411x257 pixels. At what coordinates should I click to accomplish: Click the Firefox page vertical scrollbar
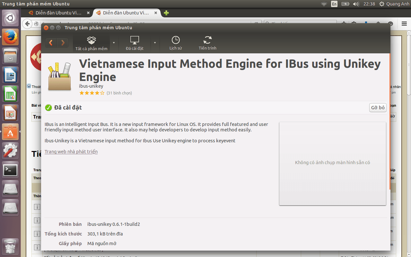pyautogui.click(x=409, y=64)
